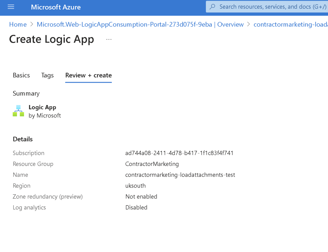The height and width of the screenshot is (252, 328).
Task: Click the Details heading
Action: click(x=23, y=139)
